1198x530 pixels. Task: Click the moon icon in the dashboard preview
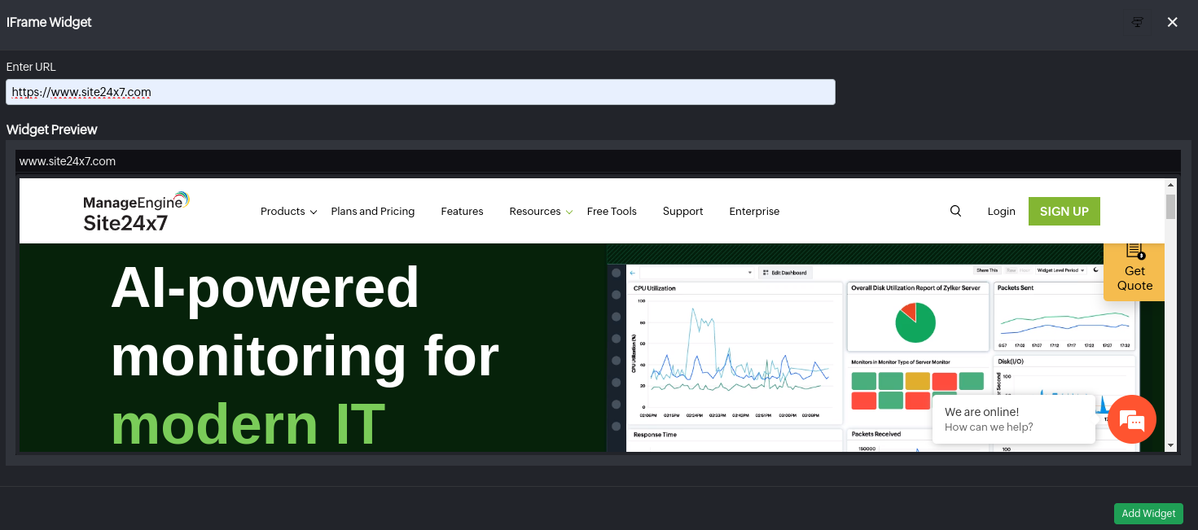click(x=1095, y=270)
